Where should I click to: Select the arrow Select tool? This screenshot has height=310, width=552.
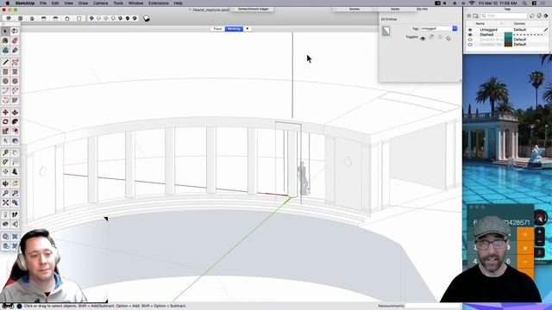5,31
